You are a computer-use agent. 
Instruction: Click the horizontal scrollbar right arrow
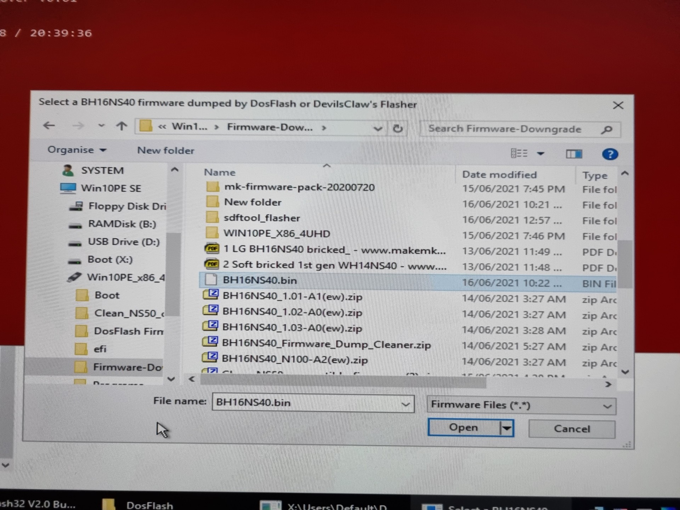coord(608,384)
